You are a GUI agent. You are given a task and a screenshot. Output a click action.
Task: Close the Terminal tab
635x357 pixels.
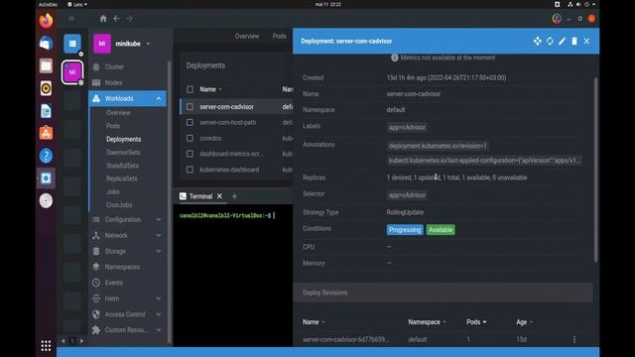coord(219,196)
